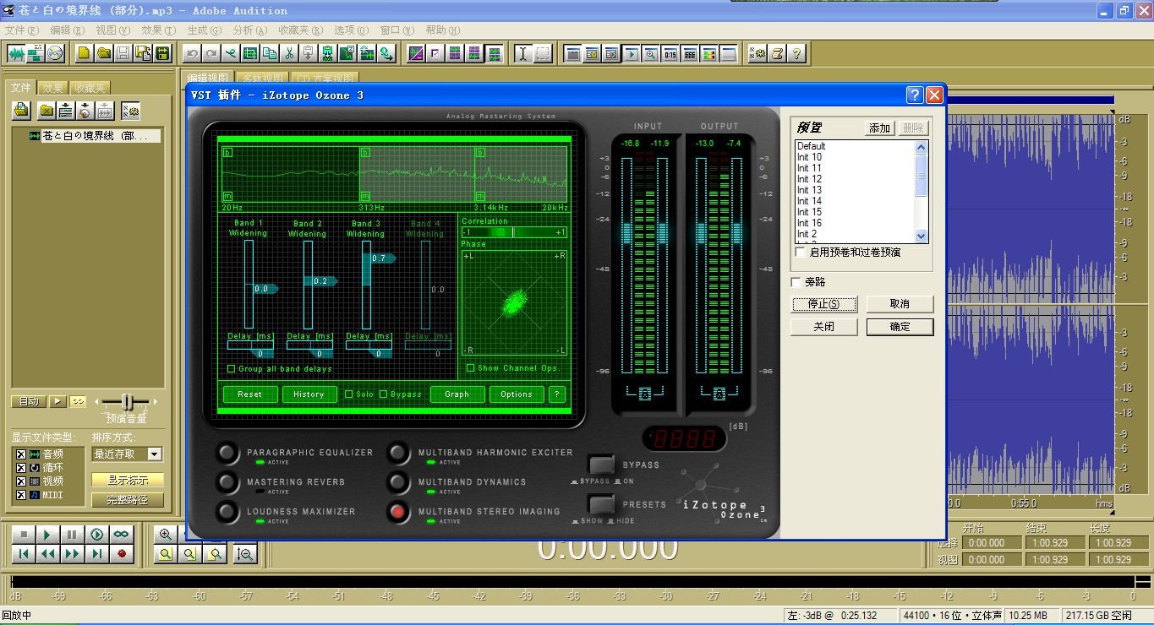Viewport: 1154px width, 625px height.
Task: Enable Show Channel Ops checkbox
Action: pyautogui.click(x=471, y=368)
